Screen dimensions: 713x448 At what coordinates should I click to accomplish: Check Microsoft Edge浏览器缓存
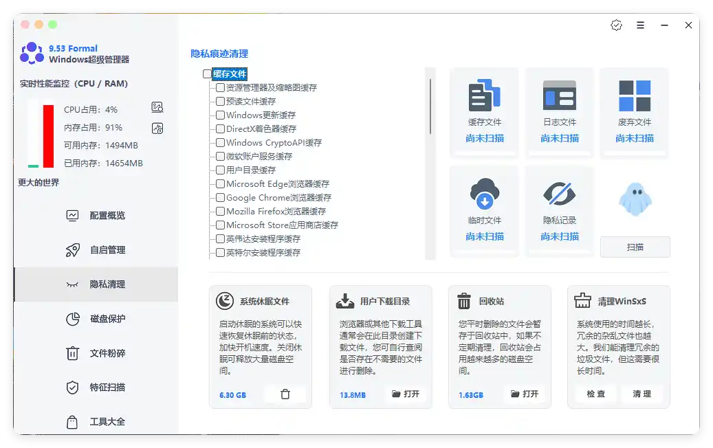pos(220,183)
